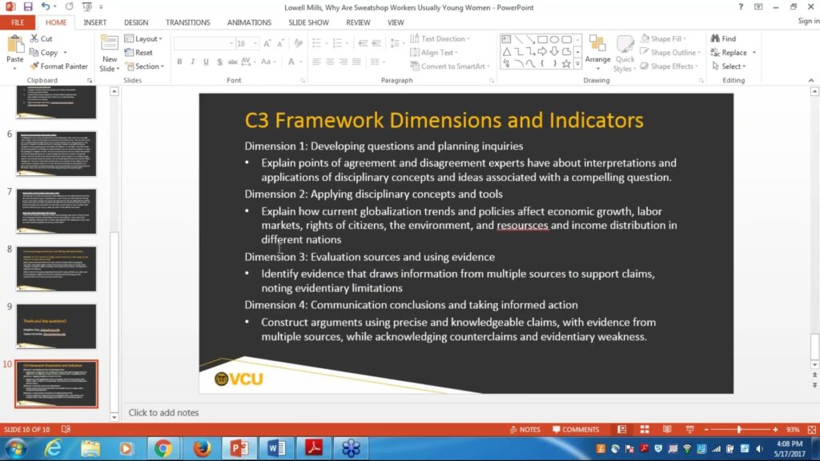Start Slide Show from status bar icon

[x=689, y=430]
